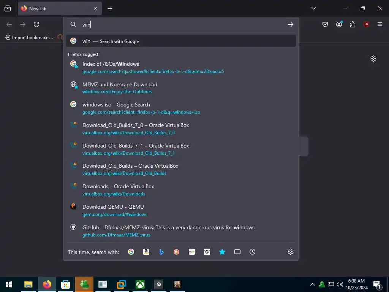This screenshot has height=292, width=389.
Task: Open a new tab with plus button
Action: click(x=110, y=9)
